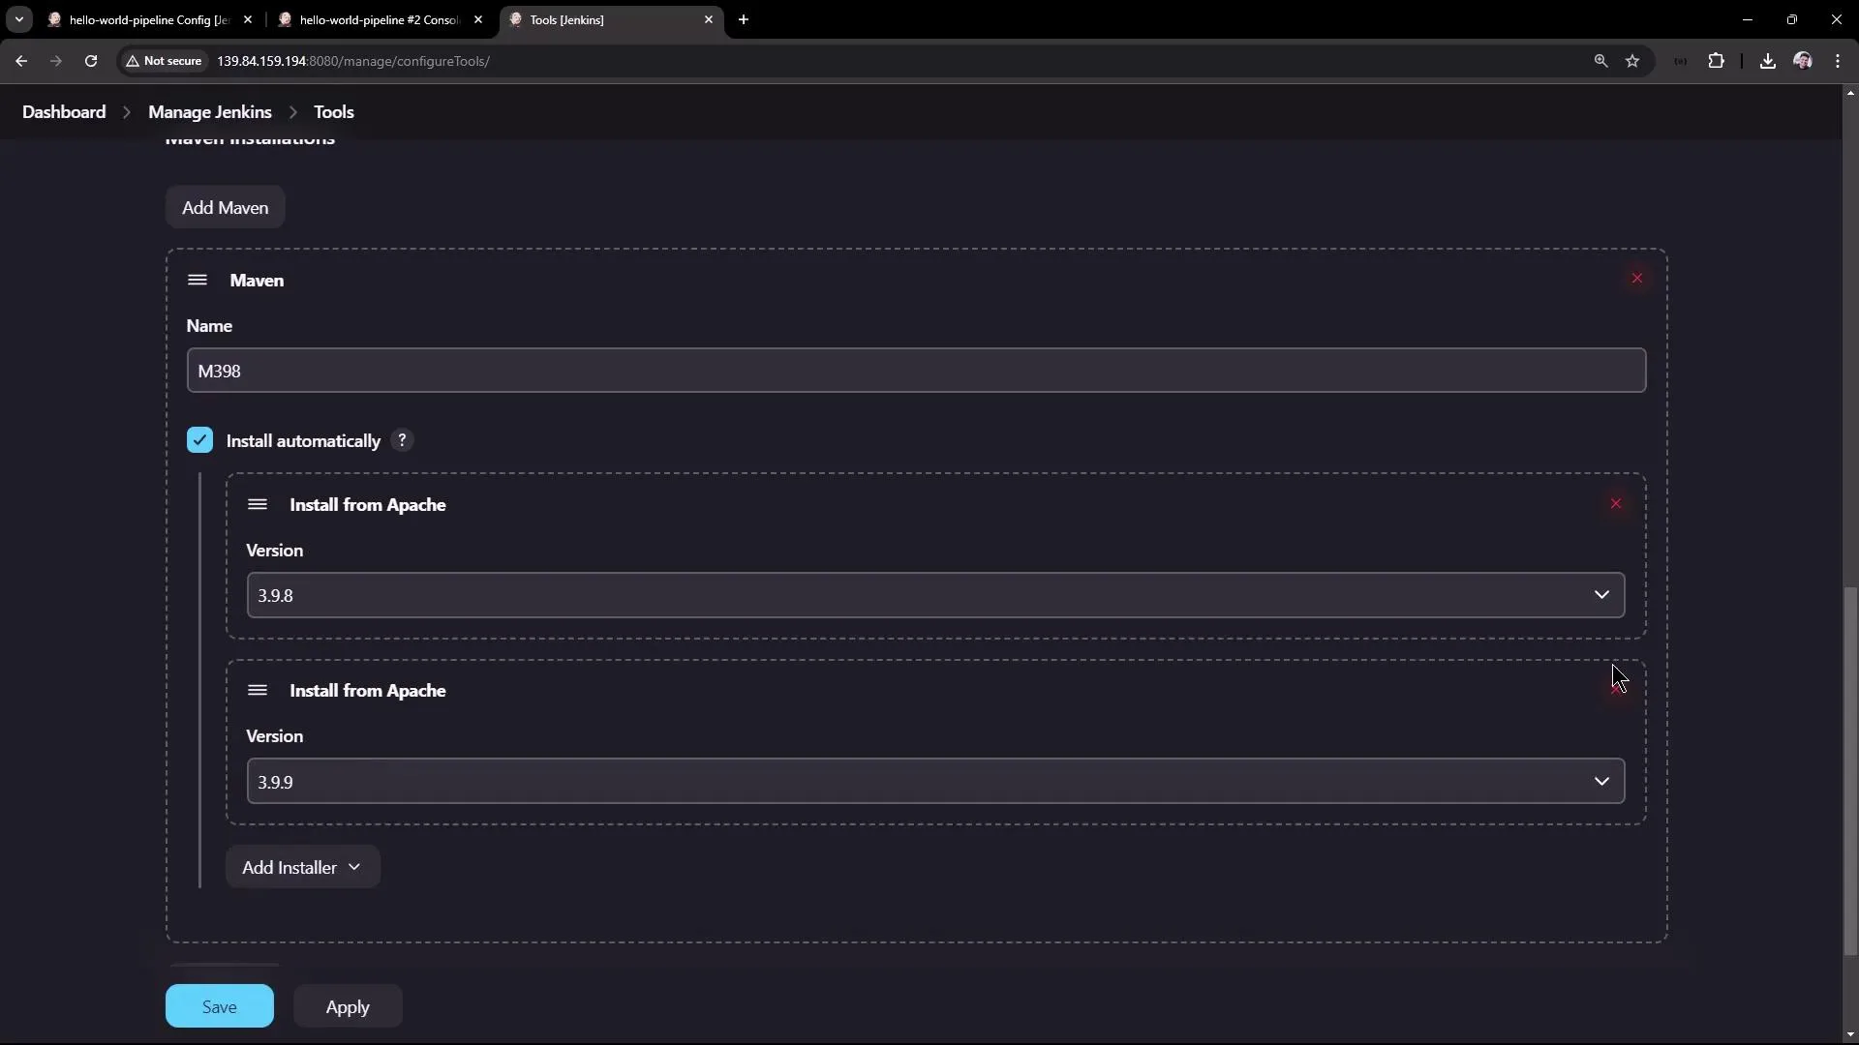This screenshot has width=1859, height=1045.
Task: Switch to the hello-world-pipeline #2 Console tab
Action: [x=373, y=19]
